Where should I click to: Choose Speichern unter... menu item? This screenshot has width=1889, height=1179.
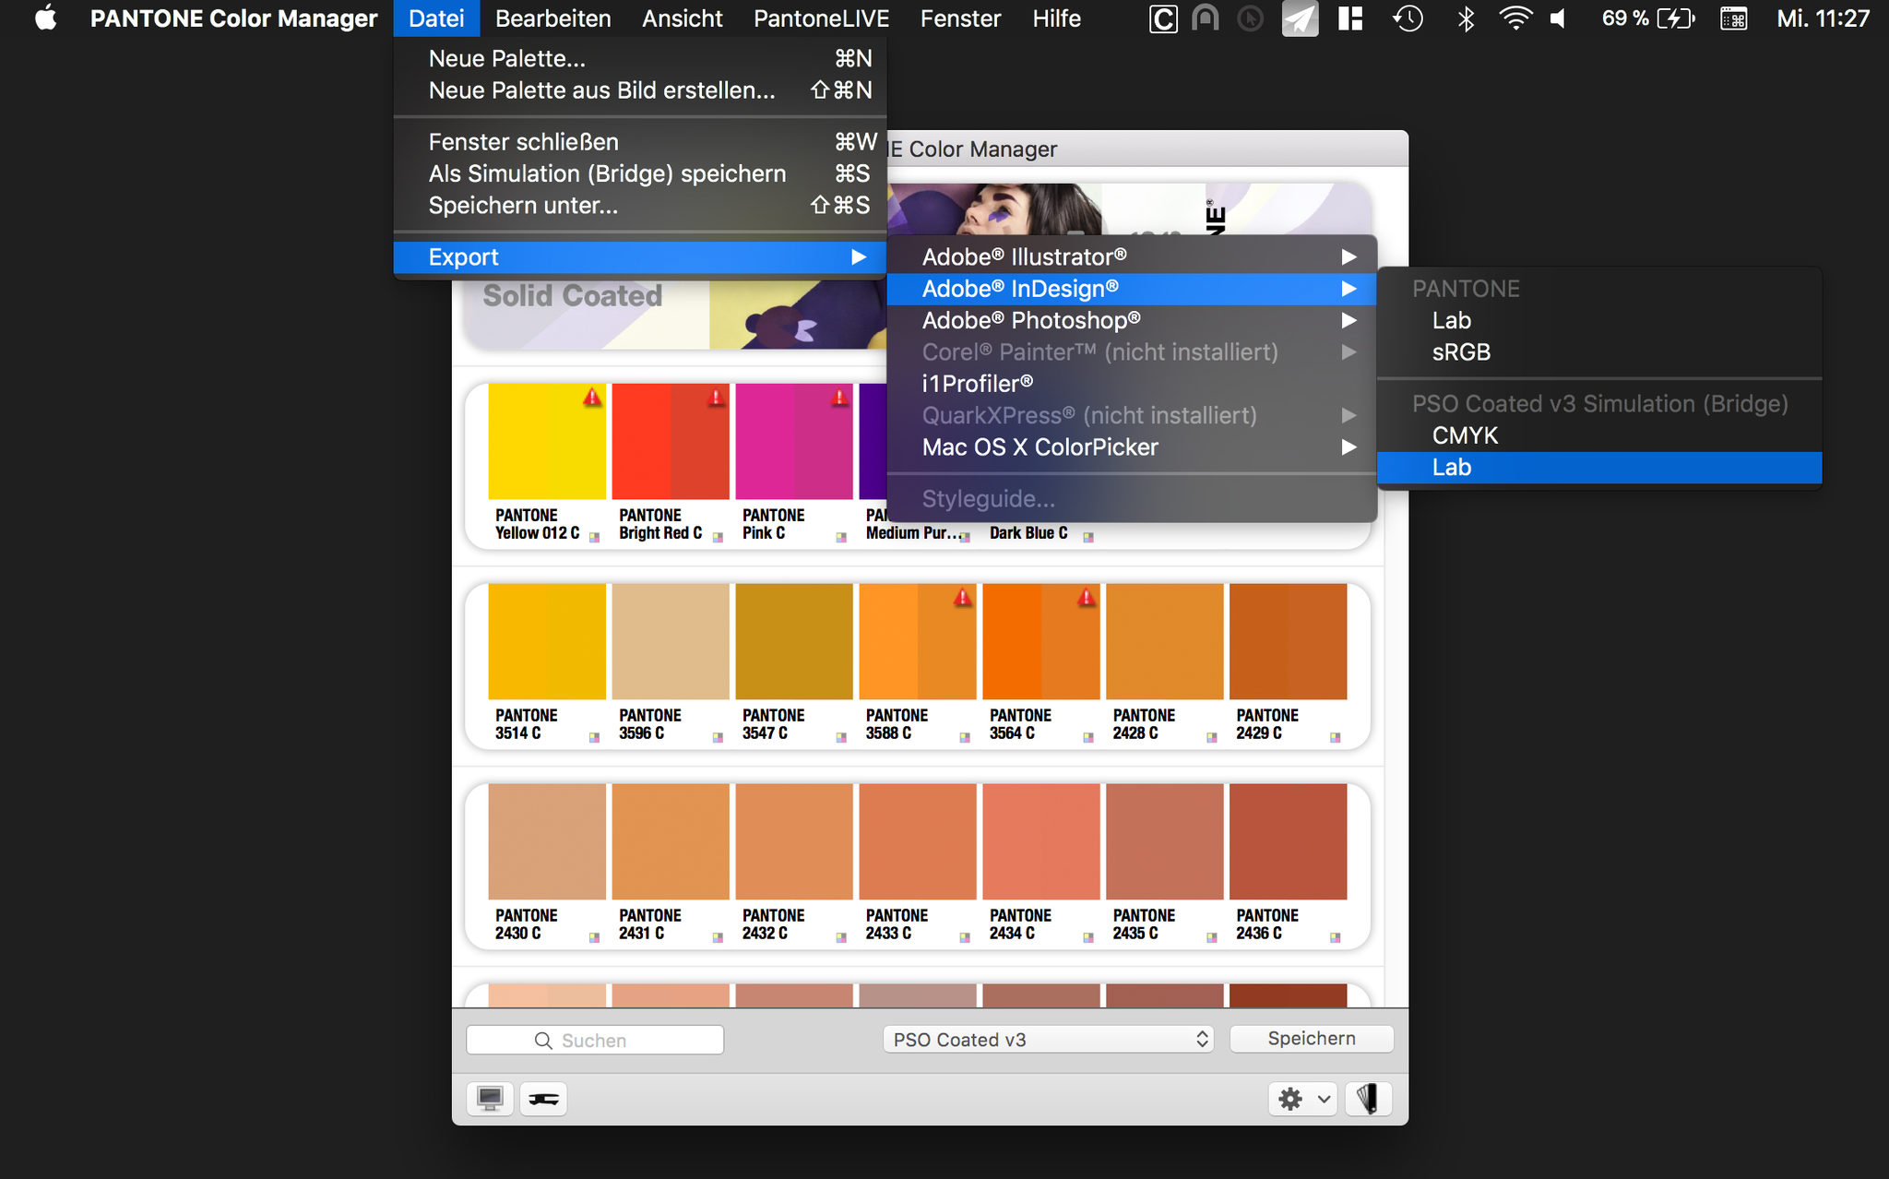(x=639, y=206)
